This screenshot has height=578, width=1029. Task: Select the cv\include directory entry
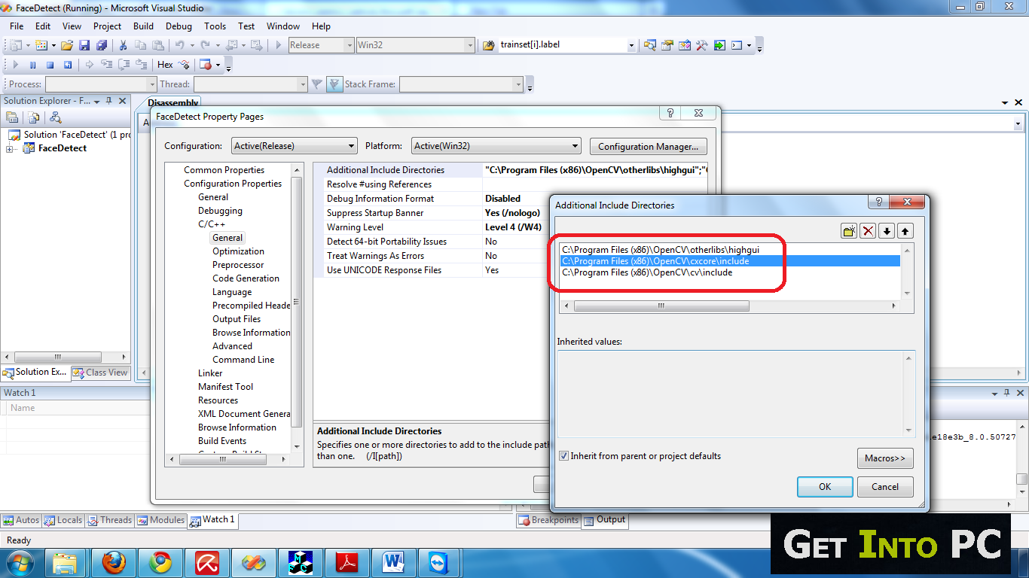click(647, 272)
